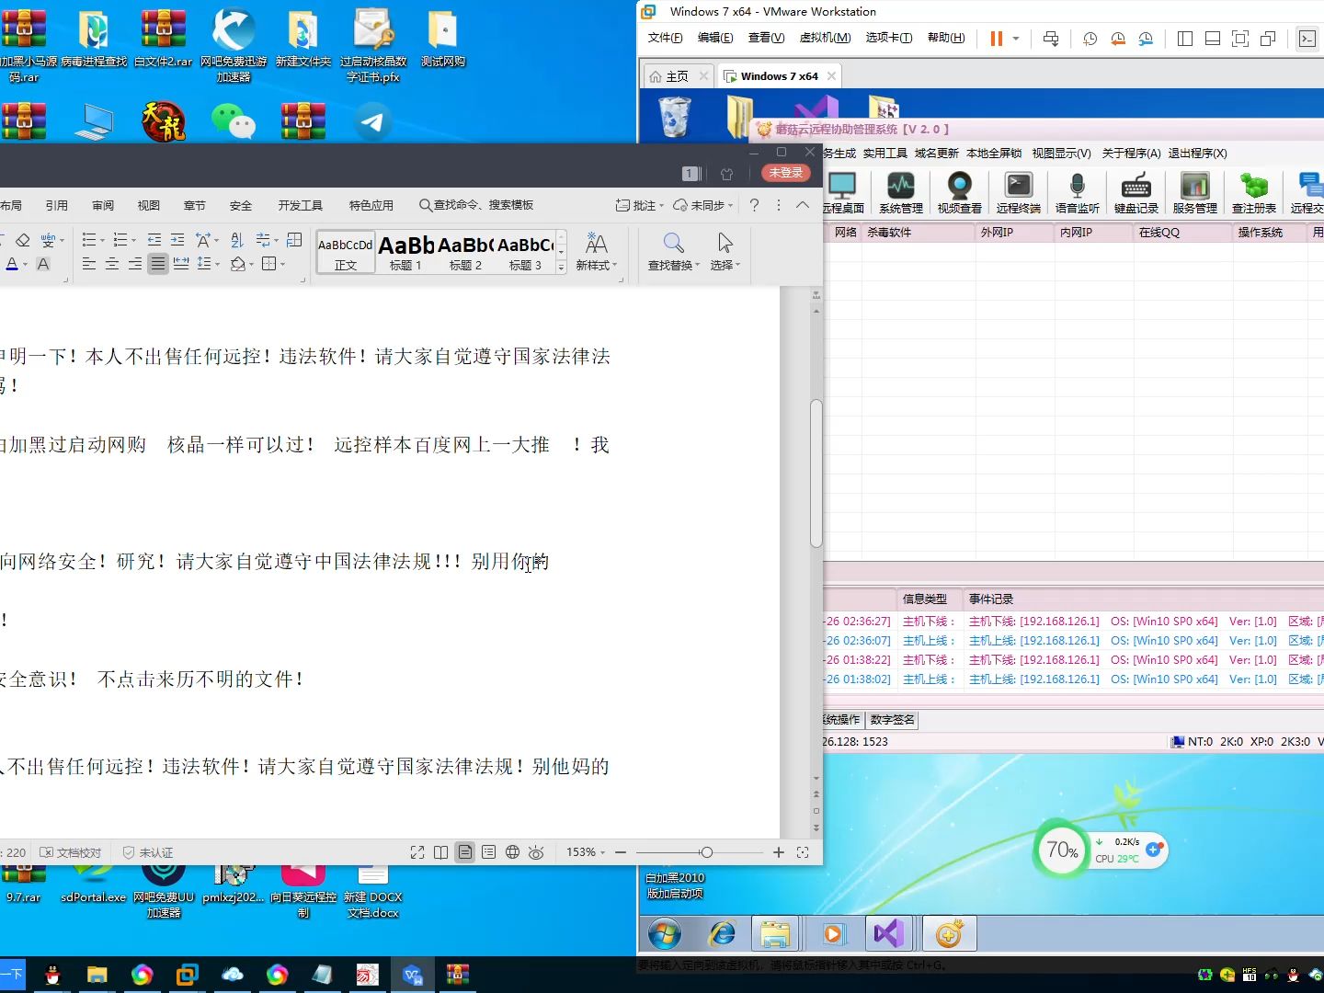The image size is (1324, 993).
Task: Increase paragraph indent in WPS
Action: click(177, 240)
